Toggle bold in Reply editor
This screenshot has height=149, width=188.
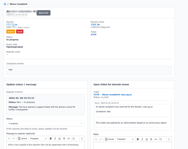pos(138,139)
